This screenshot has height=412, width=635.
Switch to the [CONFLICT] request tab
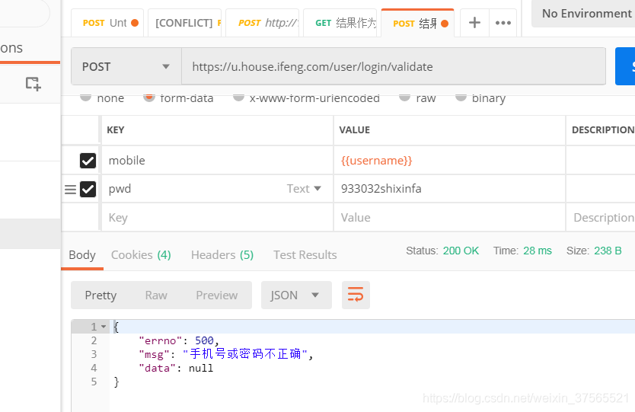185,23
